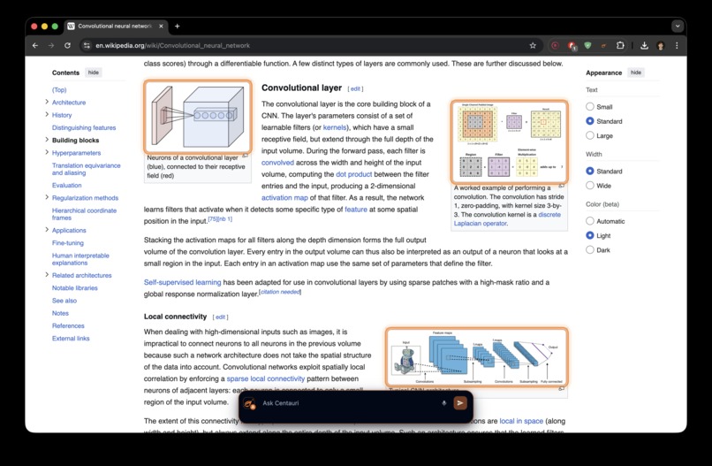This screenshot has height=466, width=712.
Task: Jump to (Top) in contents
Action: 59,89
